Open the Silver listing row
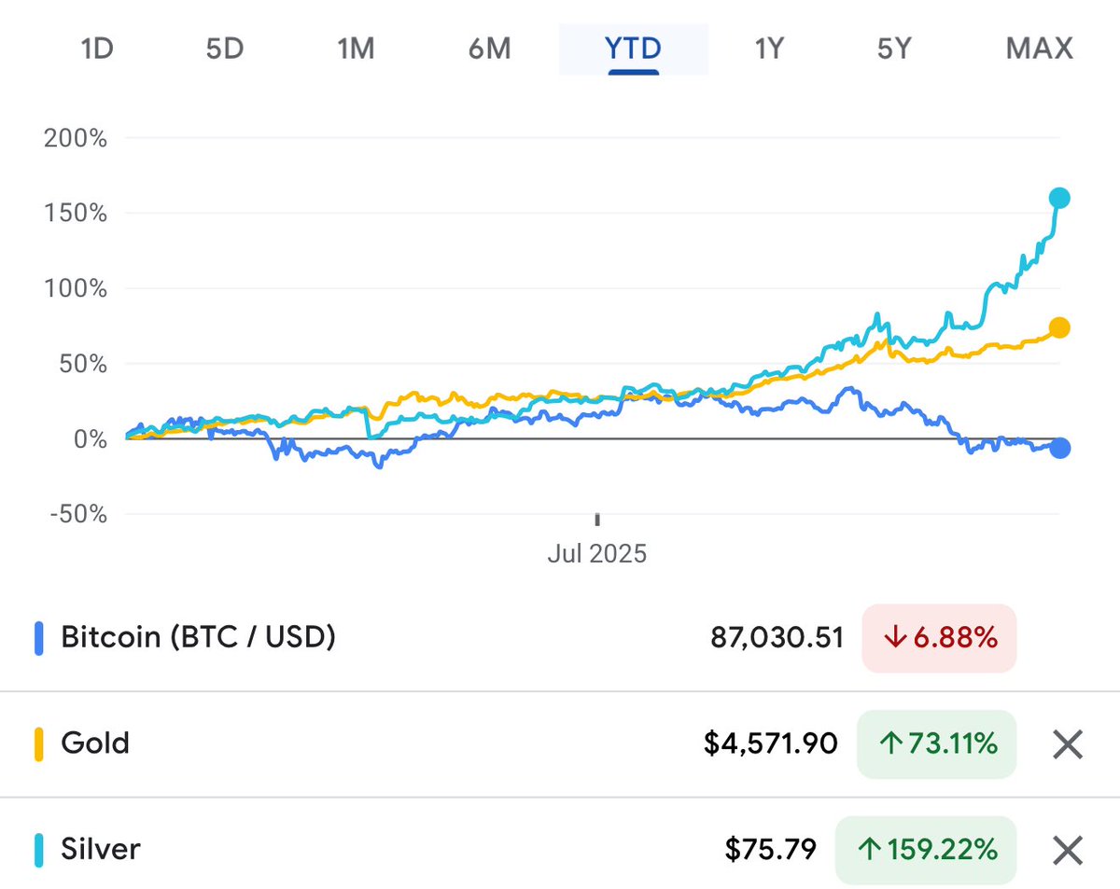 101,850
